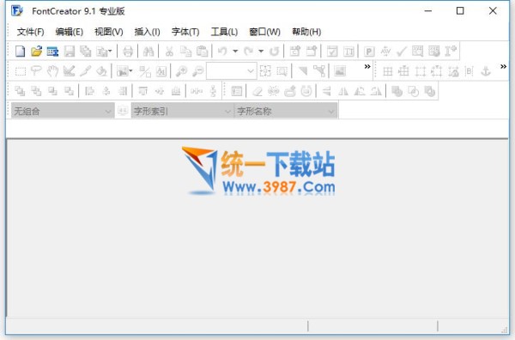The image size is (515, 340).
Task: Open the 无组合 dropdown
Action: (x=63, y=111)
